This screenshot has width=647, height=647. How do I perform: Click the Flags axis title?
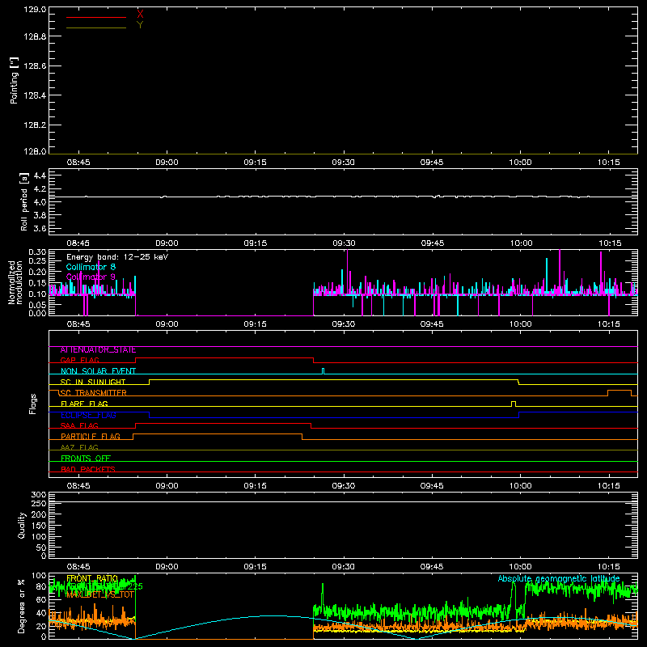click(x=33, y=404)
